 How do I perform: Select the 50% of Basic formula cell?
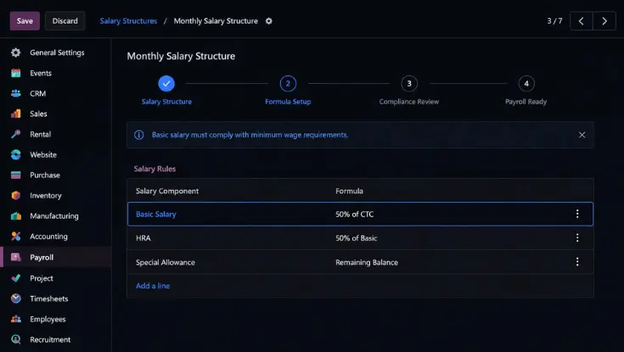click(357, 237)
